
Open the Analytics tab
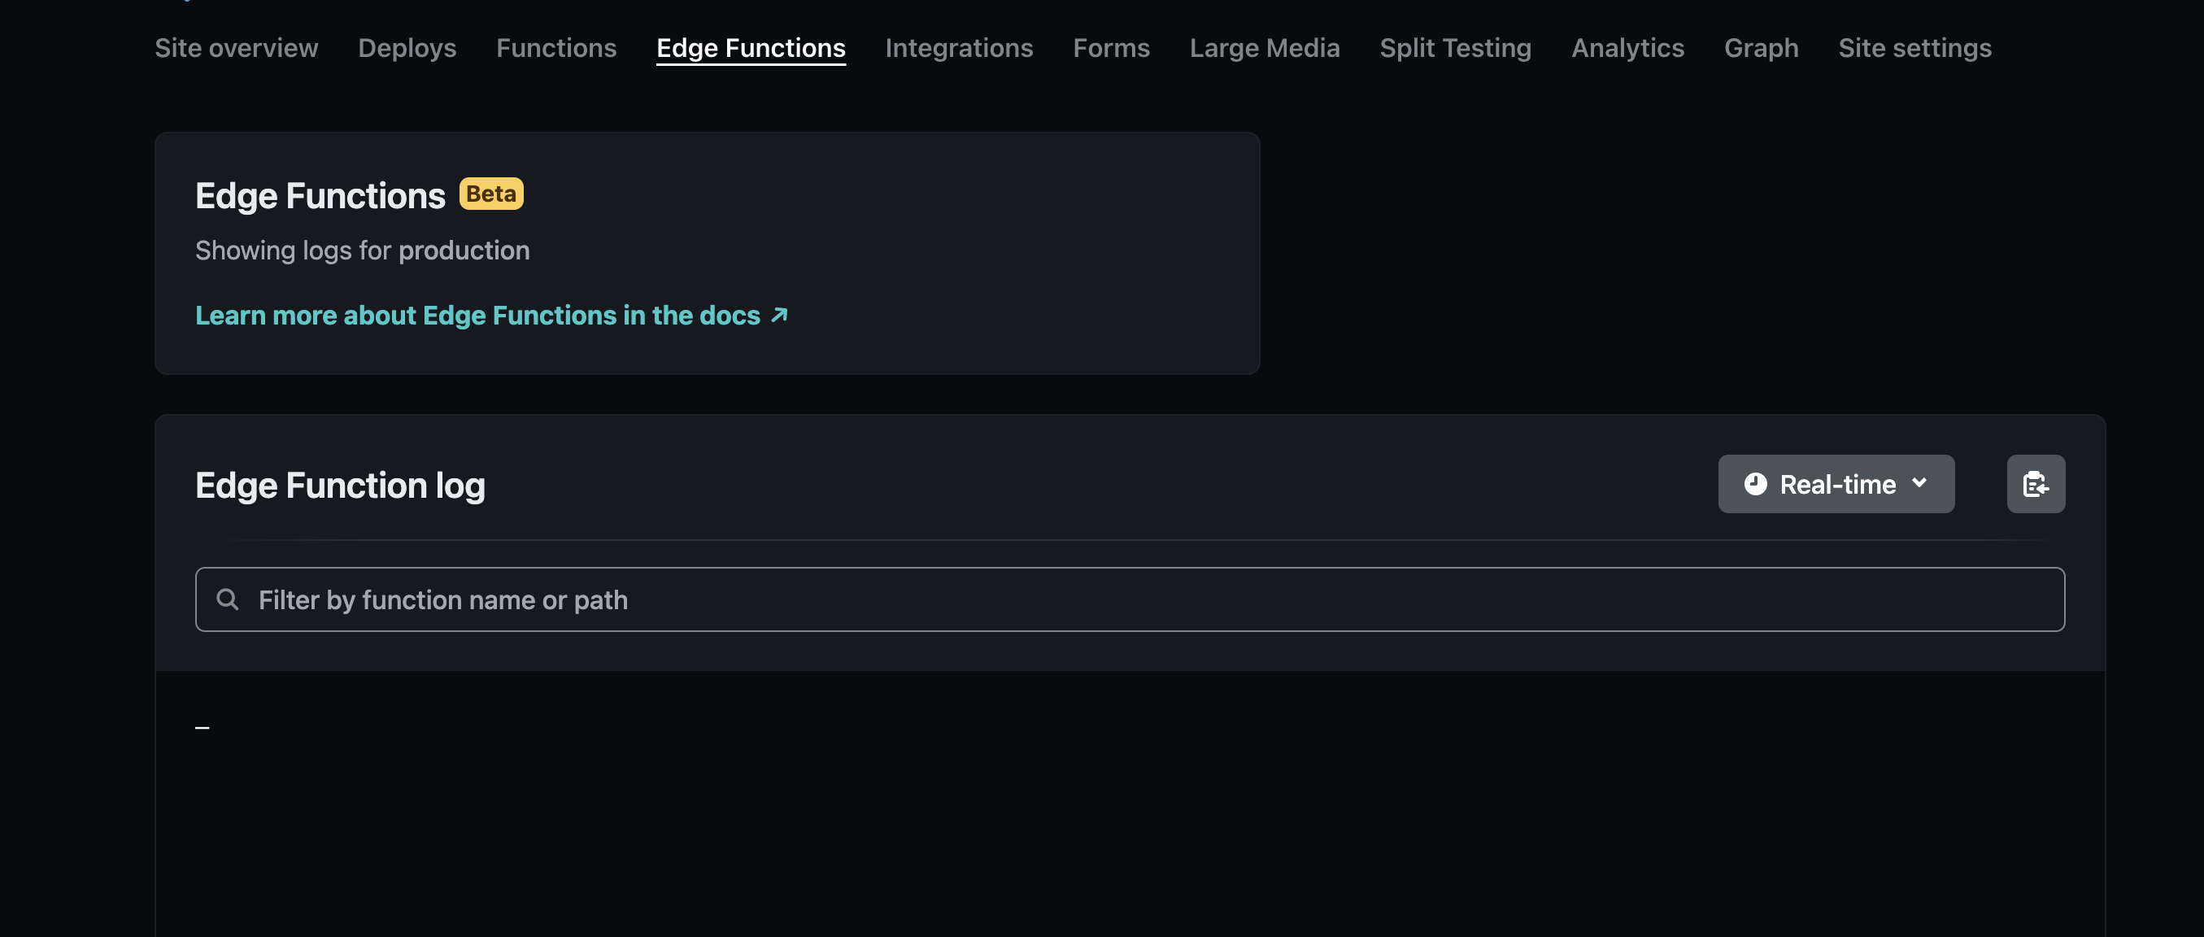(x=1627, y=48)
